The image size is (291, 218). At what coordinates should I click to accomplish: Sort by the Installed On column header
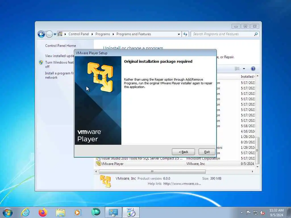point(248,77)
